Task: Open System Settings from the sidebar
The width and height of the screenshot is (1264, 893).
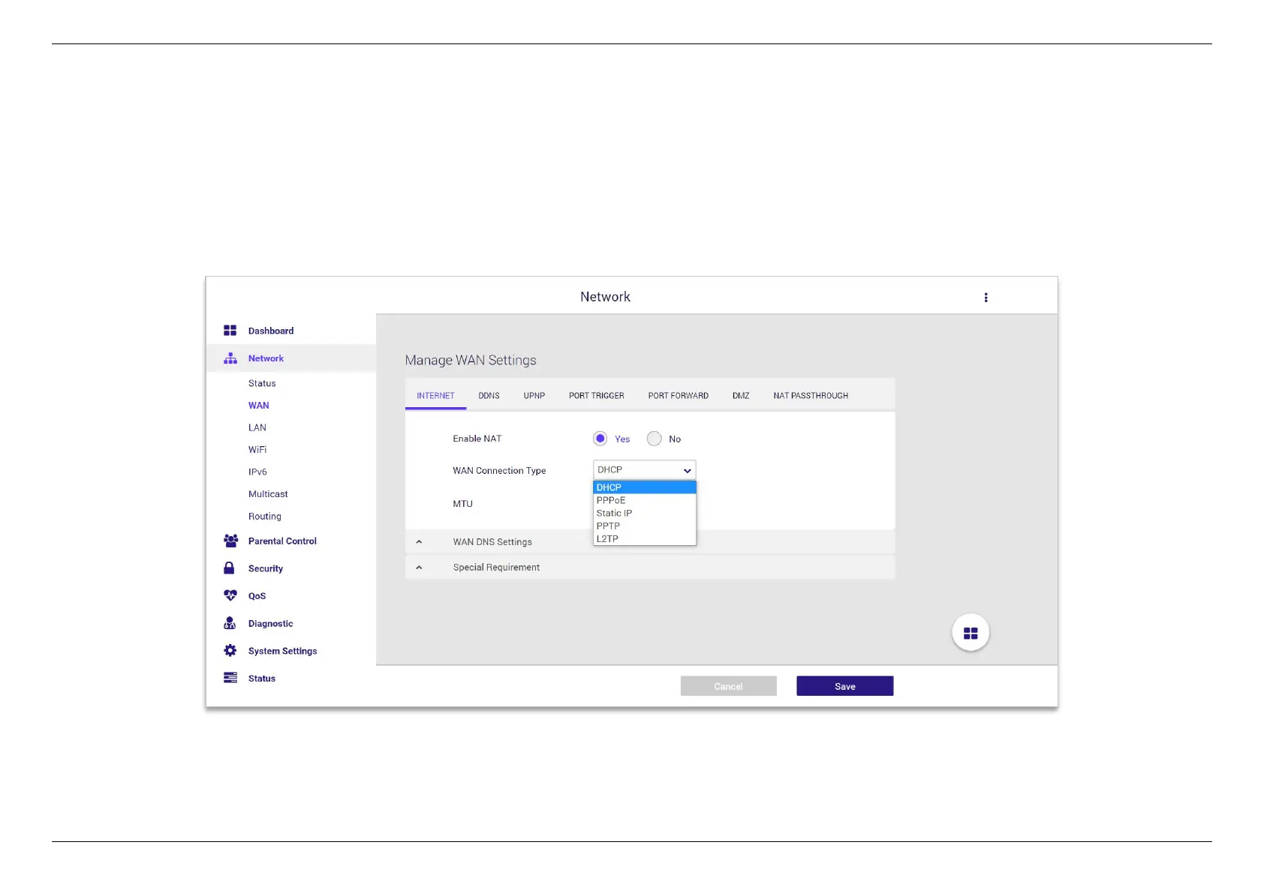Action: (282, 651)
